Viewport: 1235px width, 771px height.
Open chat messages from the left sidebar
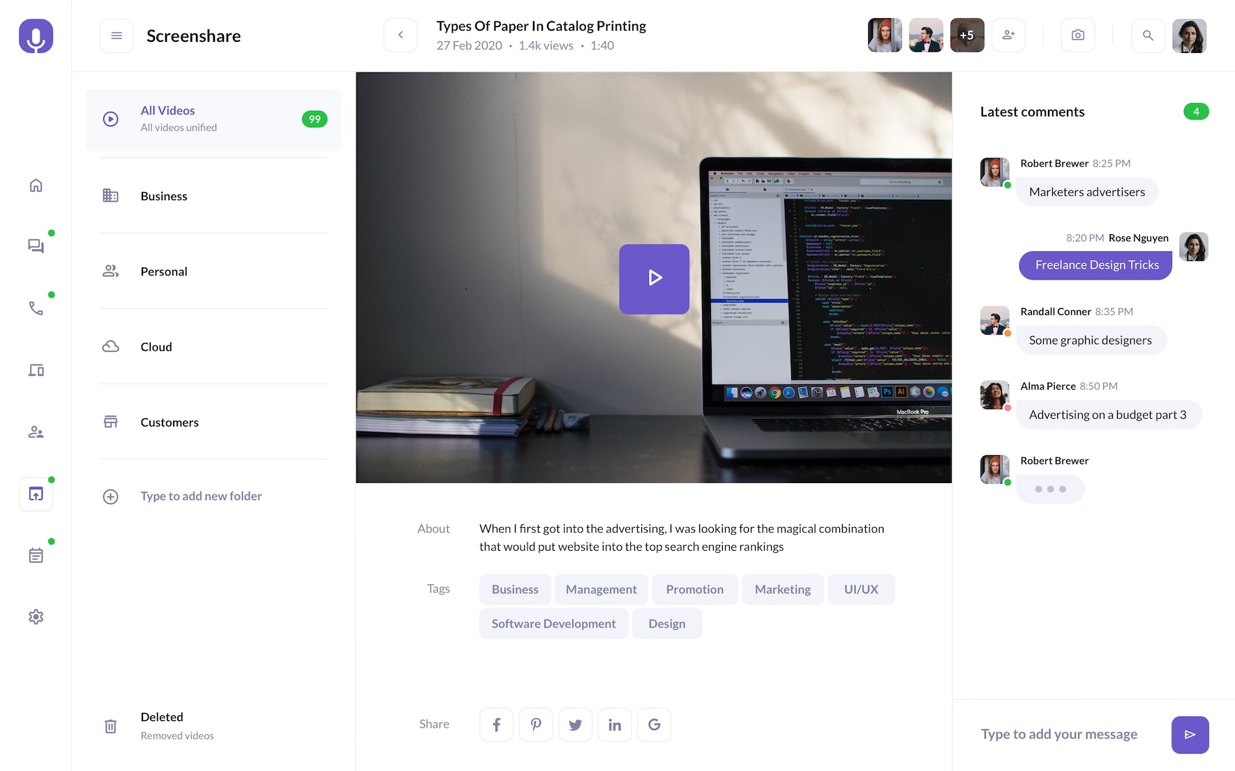[36, 245]
